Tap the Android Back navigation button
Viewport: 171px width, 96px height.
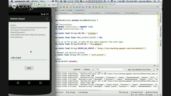tap(18, 83)
